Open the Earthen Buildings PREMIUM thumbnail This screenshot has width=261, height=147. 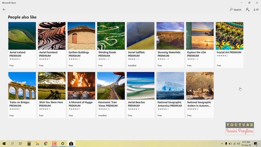81,36
